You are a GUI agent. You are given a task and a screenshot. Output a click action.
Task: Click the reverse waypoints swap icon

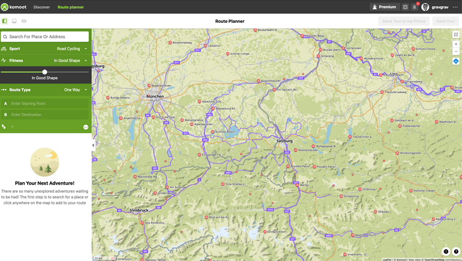click(4, 127)
